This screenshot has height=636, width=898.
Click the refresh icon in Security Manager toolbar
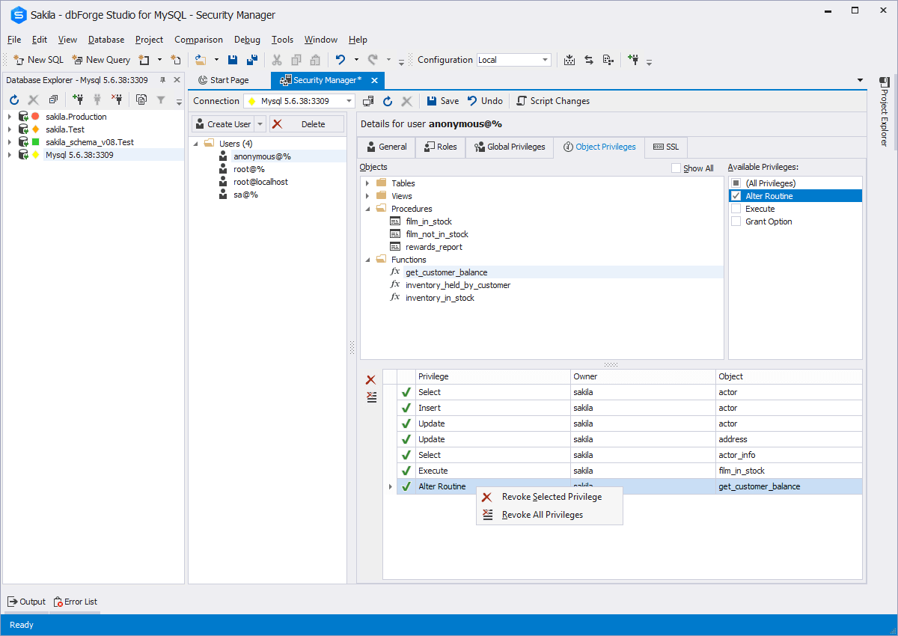point(388,101)
